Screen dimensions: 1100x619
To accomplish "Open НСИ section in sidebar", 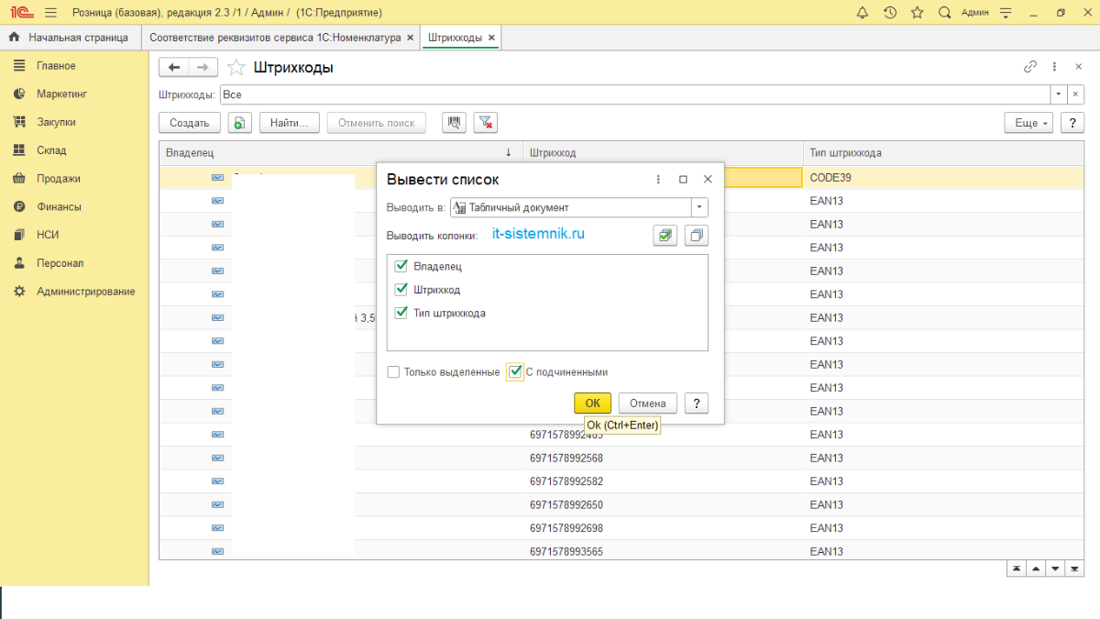I will coord(48,235).
